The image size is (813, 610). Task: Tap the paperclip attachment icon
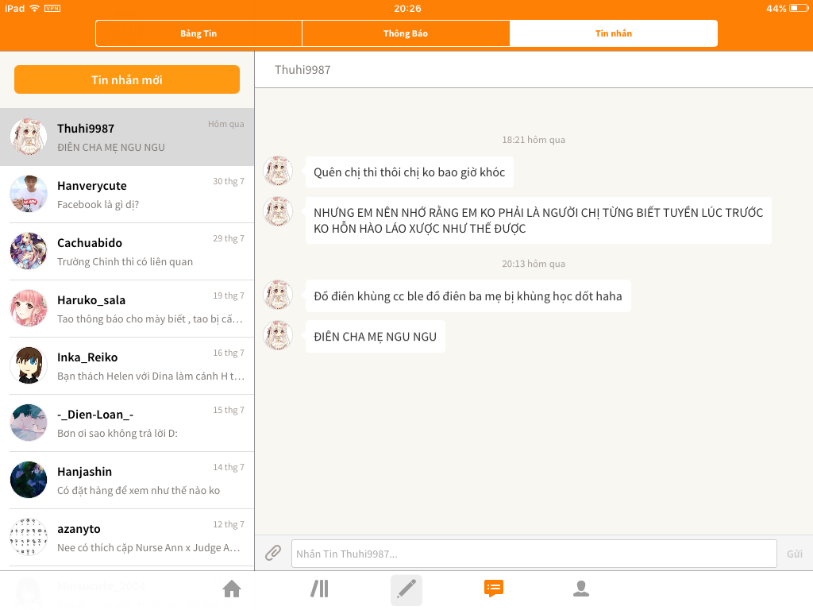click(273, 553)
